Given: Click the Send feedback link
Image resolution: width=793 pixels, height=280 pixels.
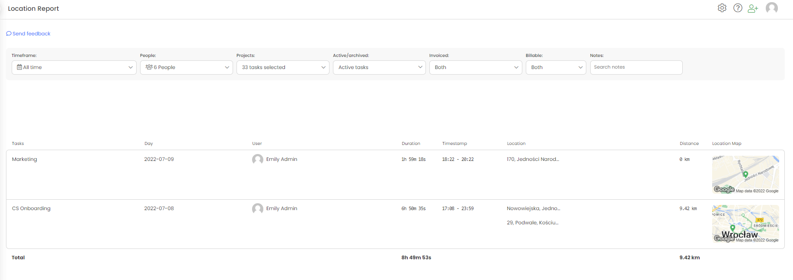Looking at the screenshot, I should (29, 34).
